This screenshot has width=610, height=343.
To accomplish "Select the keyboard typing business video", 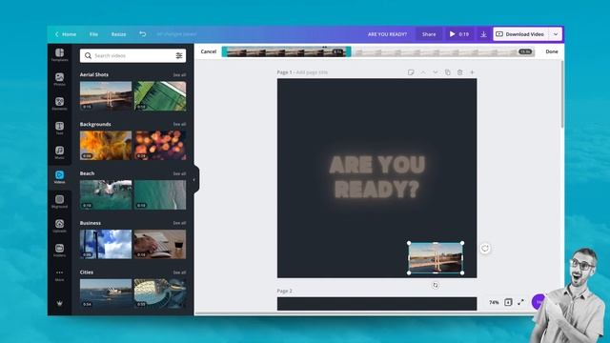I will click(x=160, y=244).
